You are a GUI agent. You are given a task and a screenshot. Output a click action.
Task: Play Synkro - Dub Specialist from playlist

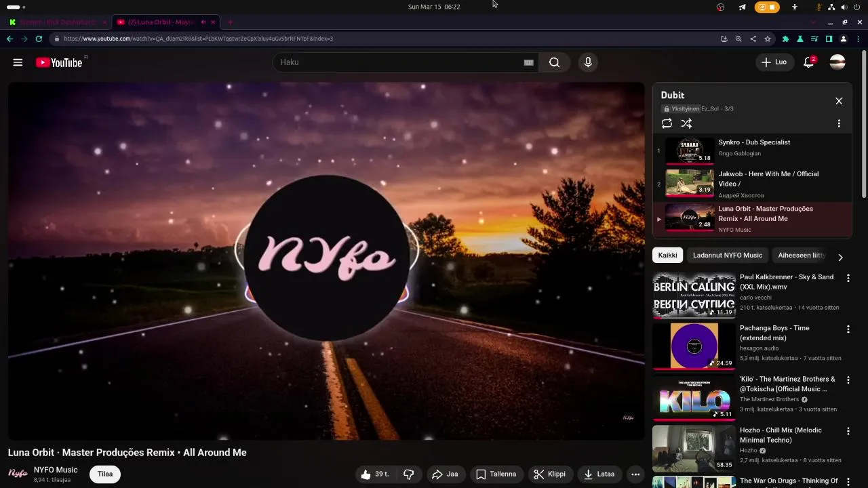pyautogui.click(x=753, y=150)
